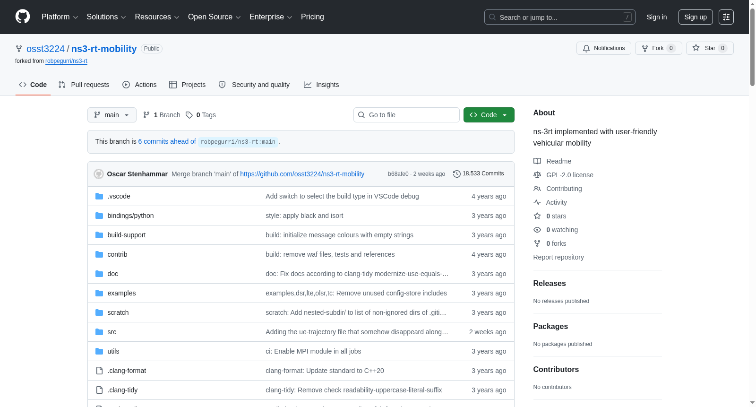Click the bindings/python folder icon
The width and height of the screenshot is (756, 407).
(99, 216)
